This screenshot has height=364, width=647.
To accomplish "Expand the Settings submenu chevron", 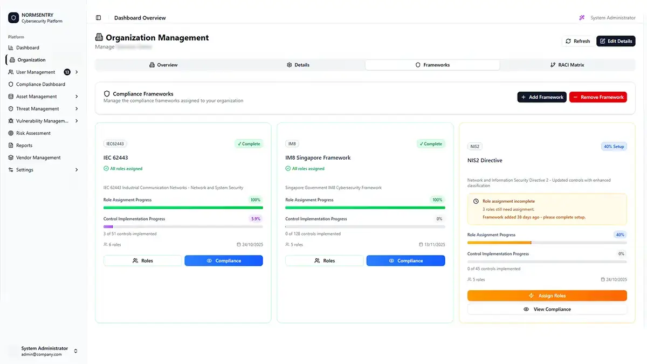I will (x=77, y=170).
